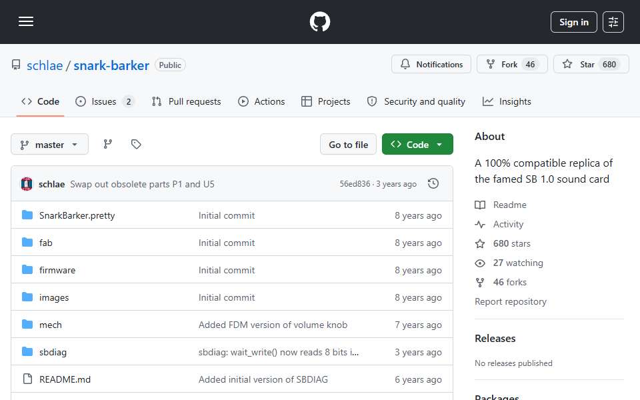The width and height of the screenshot is (640, 400).
Task: Open commit history clock icon
Action: point(433,184)
